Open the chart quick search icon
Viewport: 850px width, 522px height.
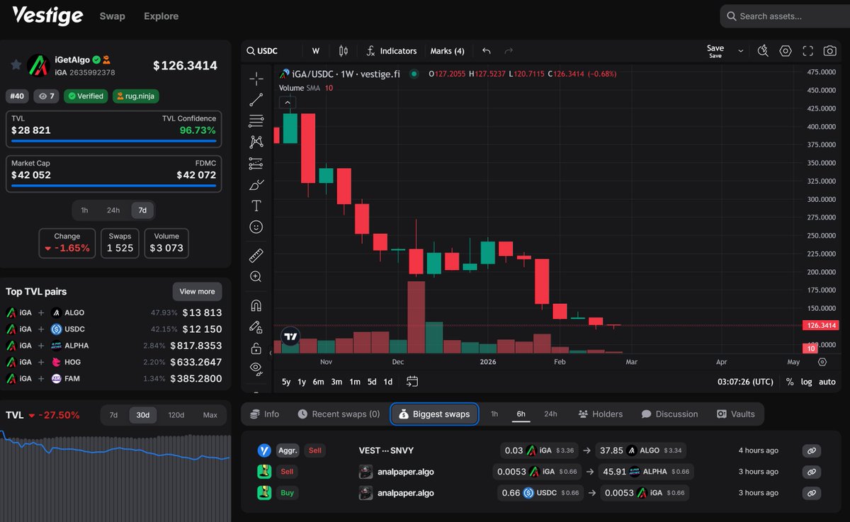tap(763, 51)
